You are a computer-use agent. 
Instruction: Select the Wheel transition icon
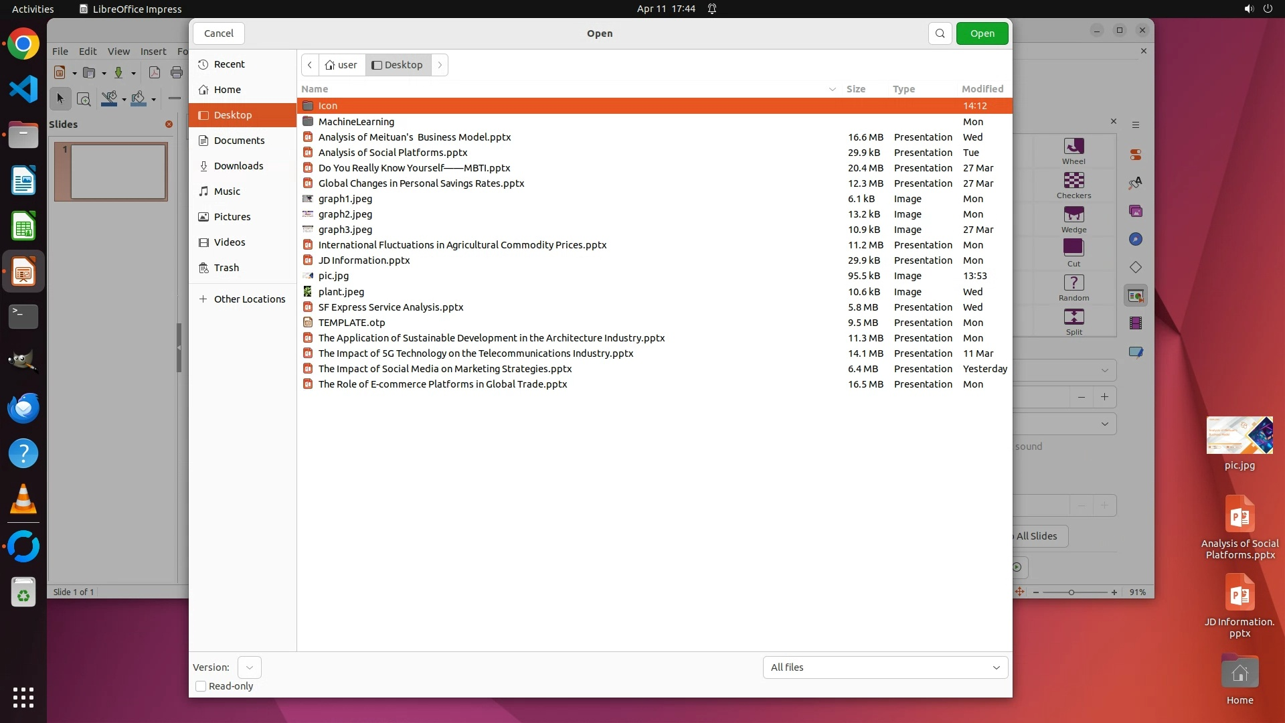click(x=1074, y=147)
